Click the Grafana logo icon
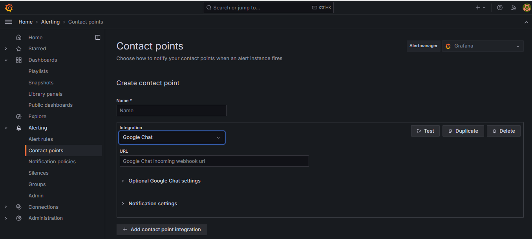The height and width of the screenshot is (239, 532). [x=9, y=7]
